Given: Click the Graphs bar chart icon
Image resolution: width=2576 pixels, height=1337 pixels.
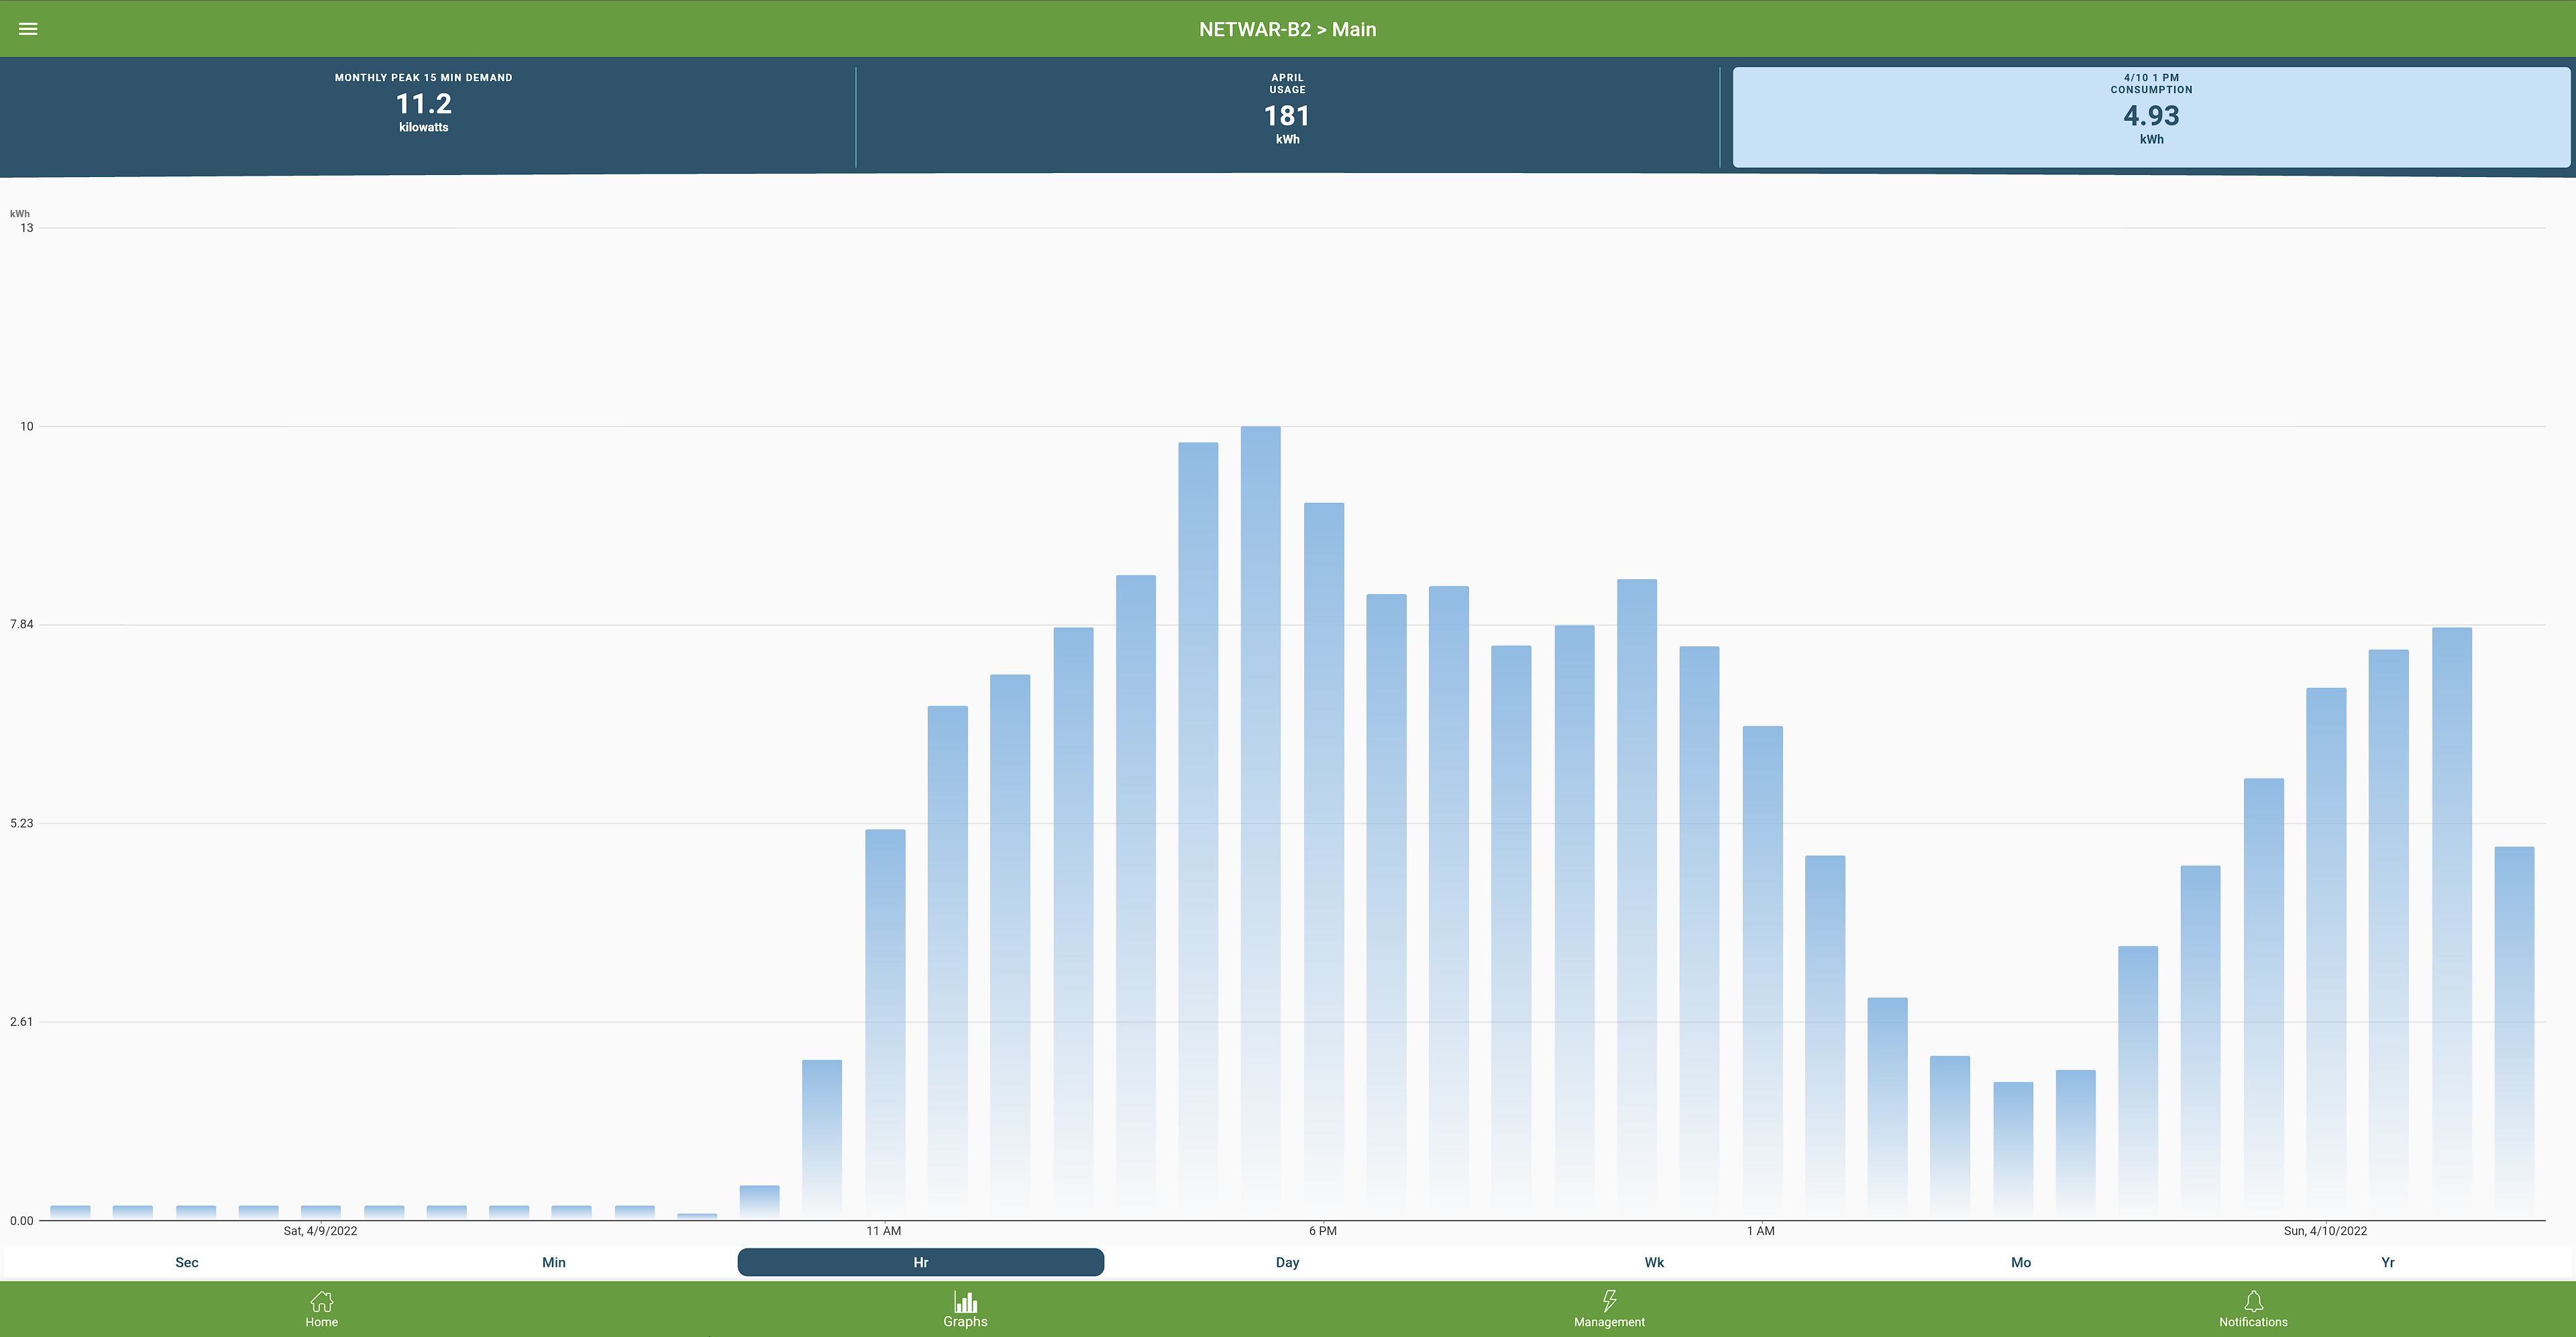Looking at the screenshot, I should point(965,1301).
